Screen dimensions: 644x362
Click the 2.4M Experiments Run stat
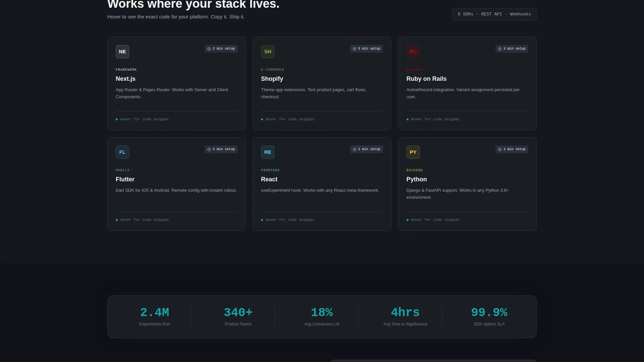[x=155, y=316]
